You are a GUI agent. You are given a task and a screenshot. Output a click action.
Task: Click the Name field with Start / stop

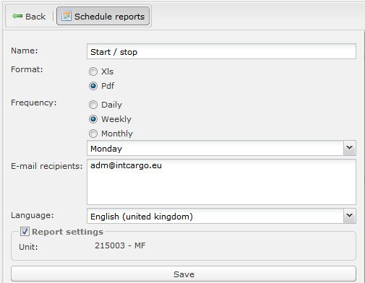[x=221, y=51]
